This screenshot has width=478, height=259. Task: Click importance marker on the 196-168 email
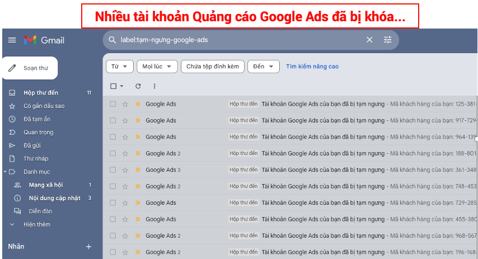click(x=138, y=252)
